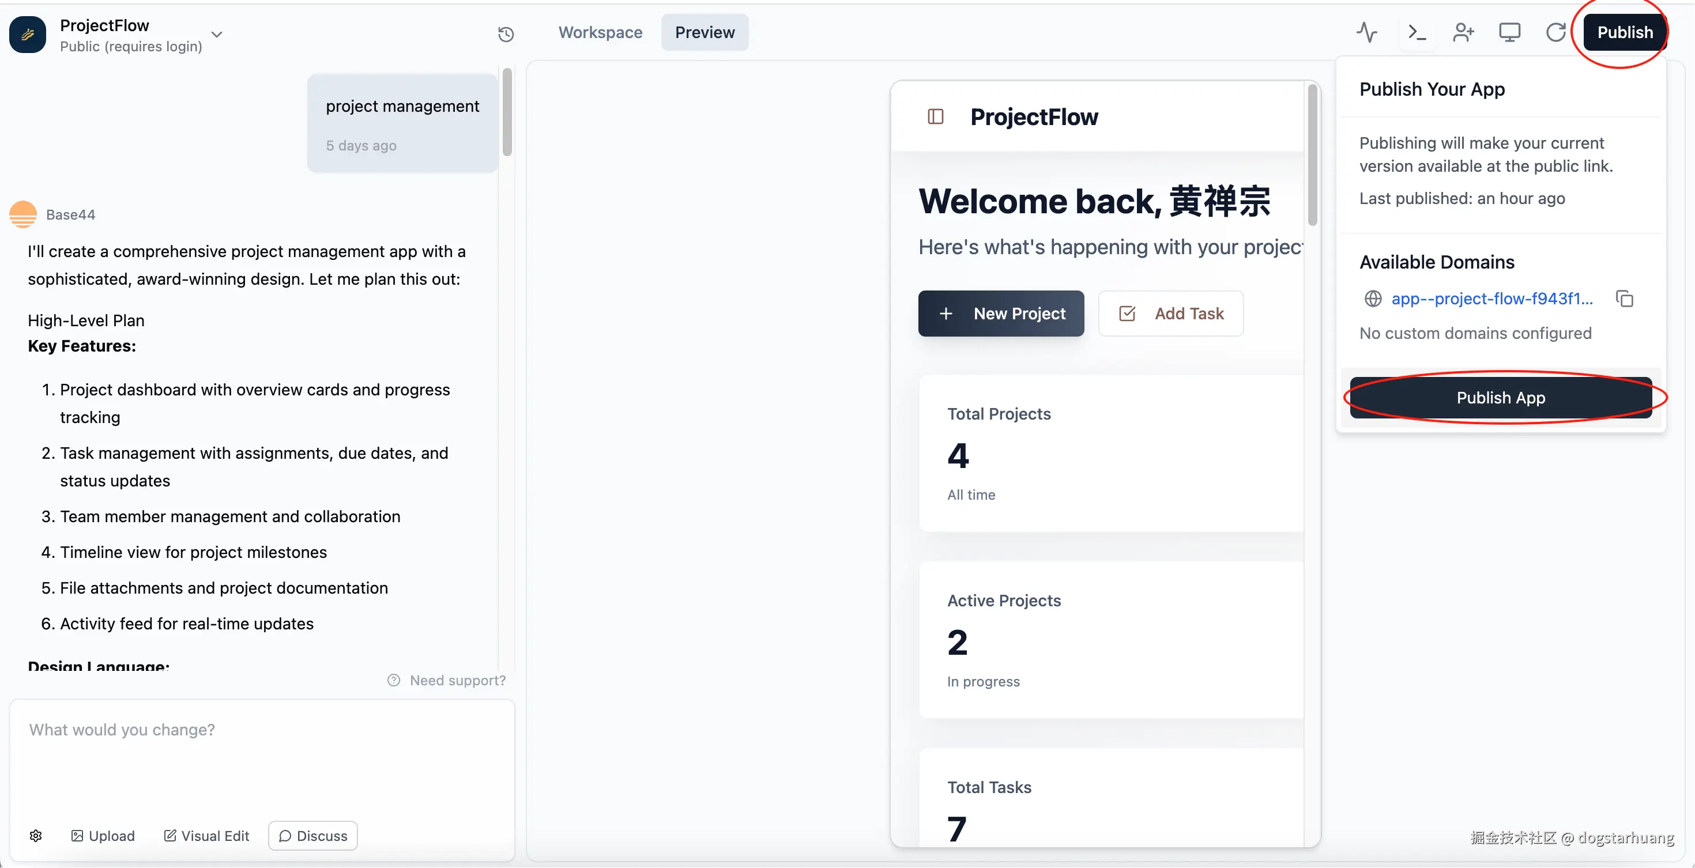Open the version history clock icon
1695x868 pixels.
click(x=506, y=33)
